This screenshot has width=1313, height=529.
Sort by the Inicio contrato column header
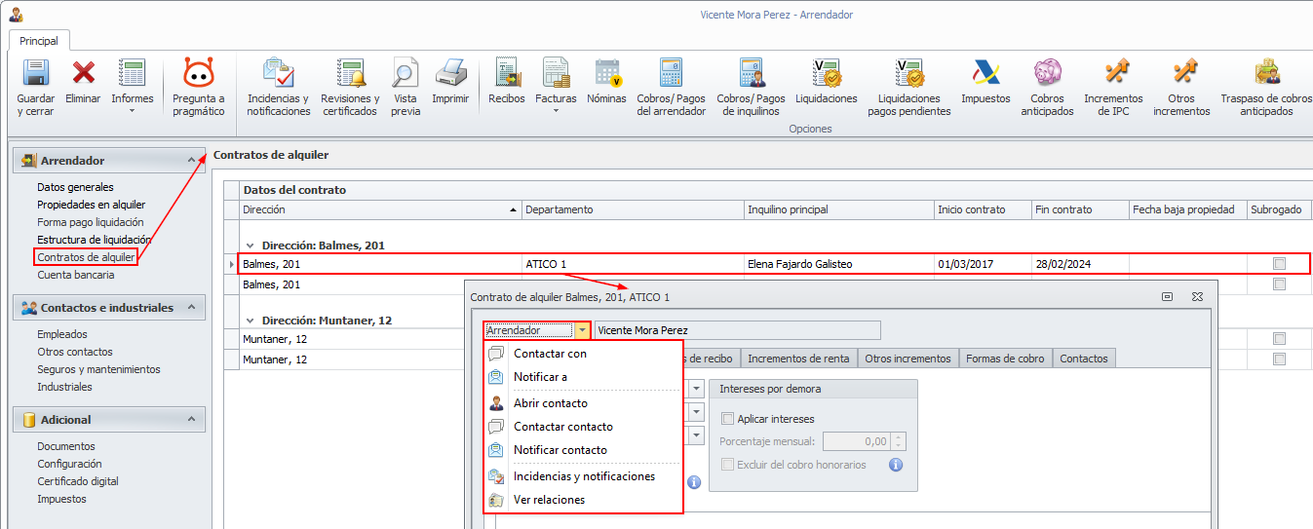pos(982,209)
